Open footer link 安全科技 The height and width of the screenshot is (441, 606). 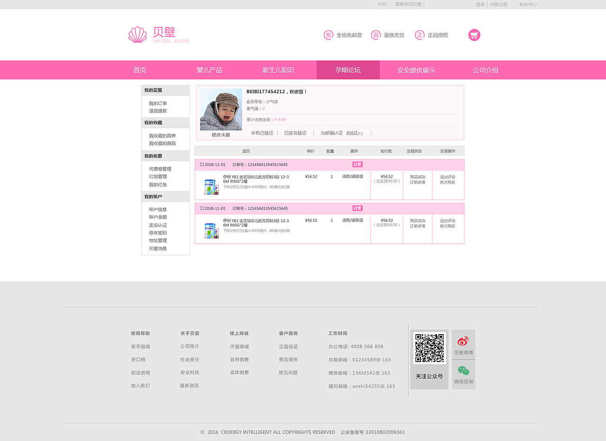(x=190, y=372)
